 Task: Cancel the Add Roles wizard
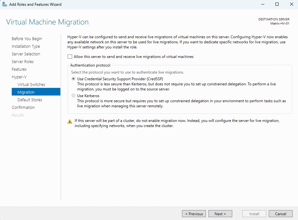[281, 214]
